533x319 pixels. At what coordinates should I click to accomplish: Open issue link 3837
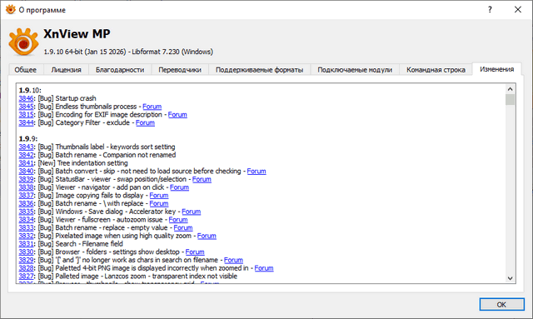pos(26,196)
